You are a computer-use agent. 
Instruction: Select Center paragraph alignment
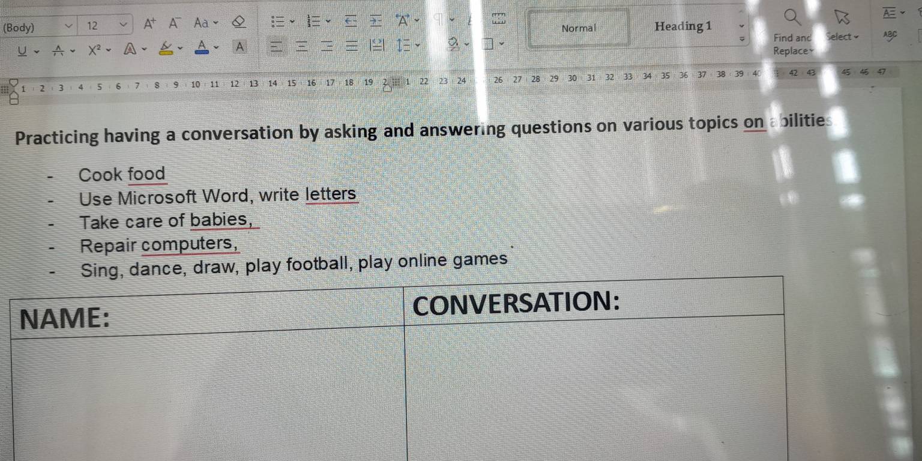tap(303, 46)
